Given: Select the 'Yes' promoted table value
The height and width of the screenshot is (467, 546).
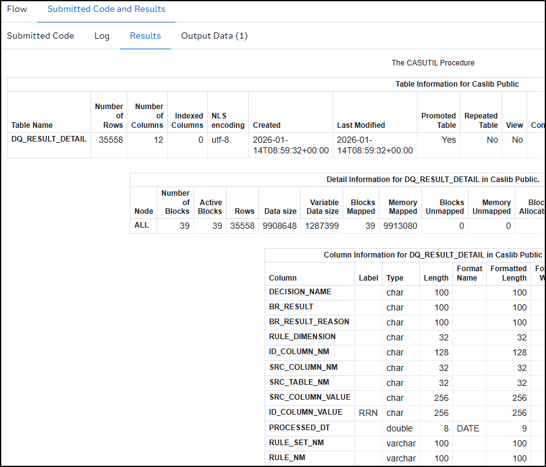Looking at the screenshot, I should pos(449,140).
